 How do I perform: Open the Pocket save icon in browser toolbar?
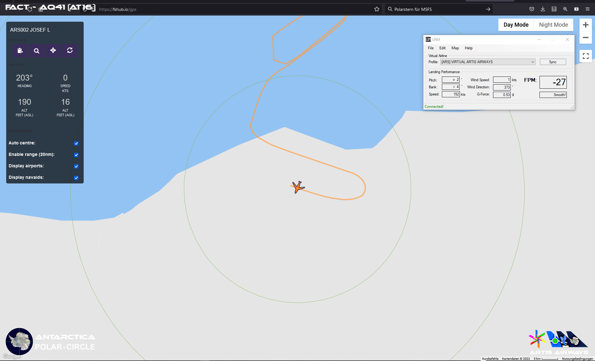point(532,9)
